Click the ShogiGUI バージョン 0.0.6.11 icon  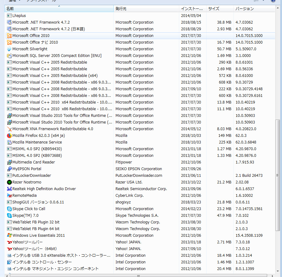pyautogui.click(x=9, y=202)
